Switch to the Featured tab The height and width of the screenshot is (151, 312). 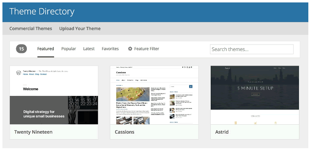[x=46, y=49]
